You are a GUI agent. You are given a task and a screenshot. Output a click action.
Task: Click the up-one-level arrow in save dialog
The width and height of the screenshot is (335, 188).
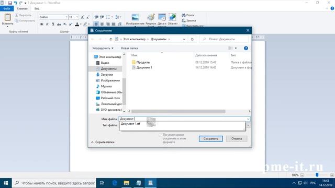click(110, 39)
